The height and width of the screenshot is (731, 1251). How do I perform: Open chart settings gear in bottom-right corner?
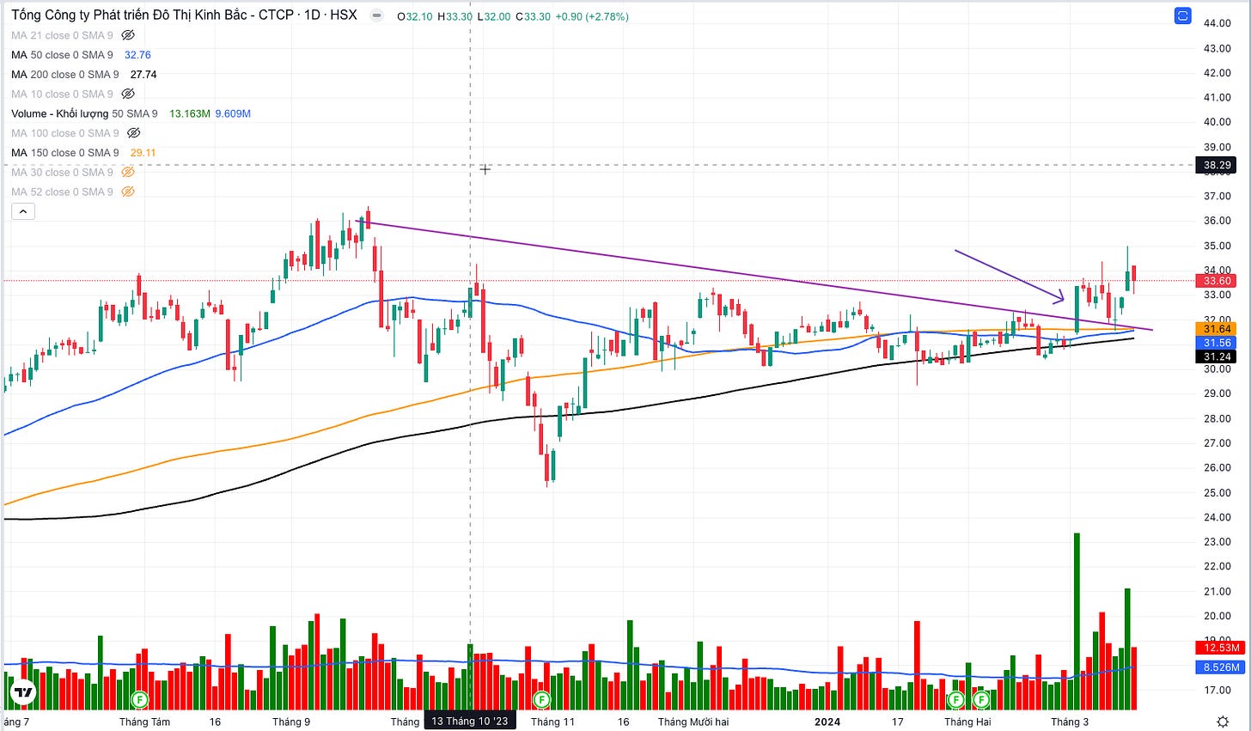[x=1223, y=722]
